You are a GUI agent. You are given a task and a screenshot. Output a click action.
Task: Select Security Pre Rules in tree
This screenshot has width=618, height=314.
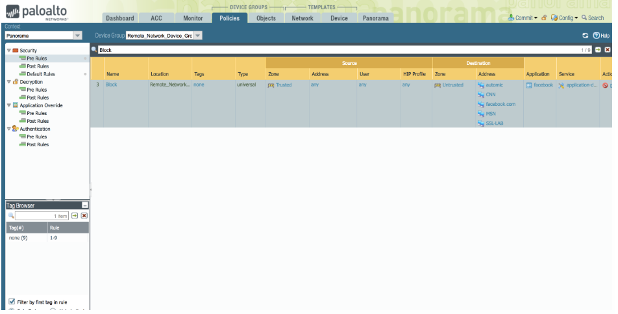click(x=36, y=59)
